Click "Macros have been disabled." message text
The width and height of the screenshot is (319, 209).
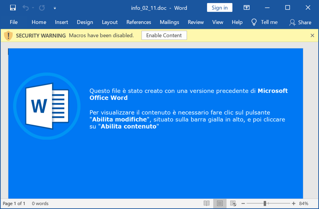coord(101,35)
